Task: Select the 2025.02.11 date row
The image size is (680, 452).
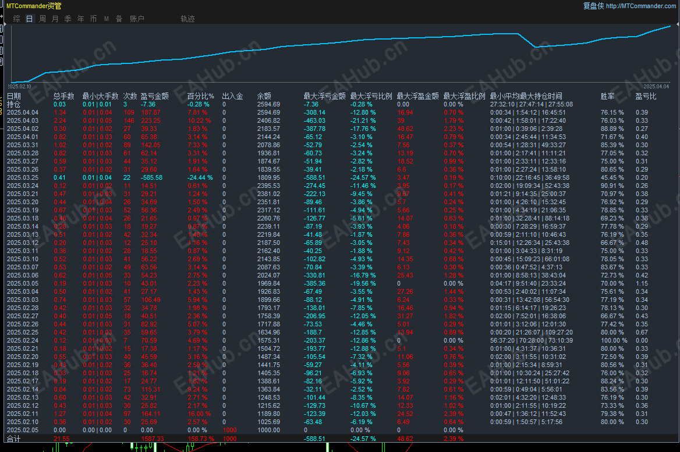Action: 23,414
